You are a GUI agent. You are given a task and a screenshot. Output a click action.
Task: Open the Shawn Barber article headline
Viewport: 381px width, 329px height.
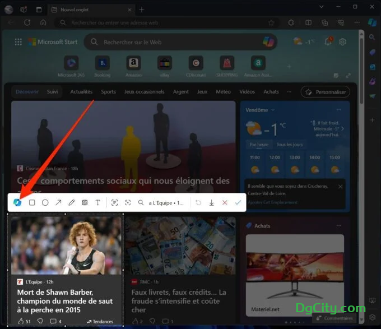[x=64, y=301]
